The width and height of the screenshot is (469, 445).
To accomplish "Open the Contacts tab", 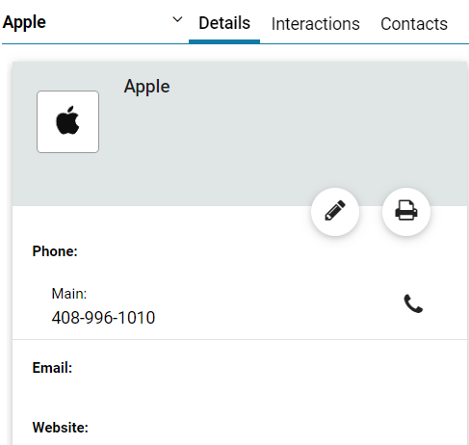I will point(414,24).
